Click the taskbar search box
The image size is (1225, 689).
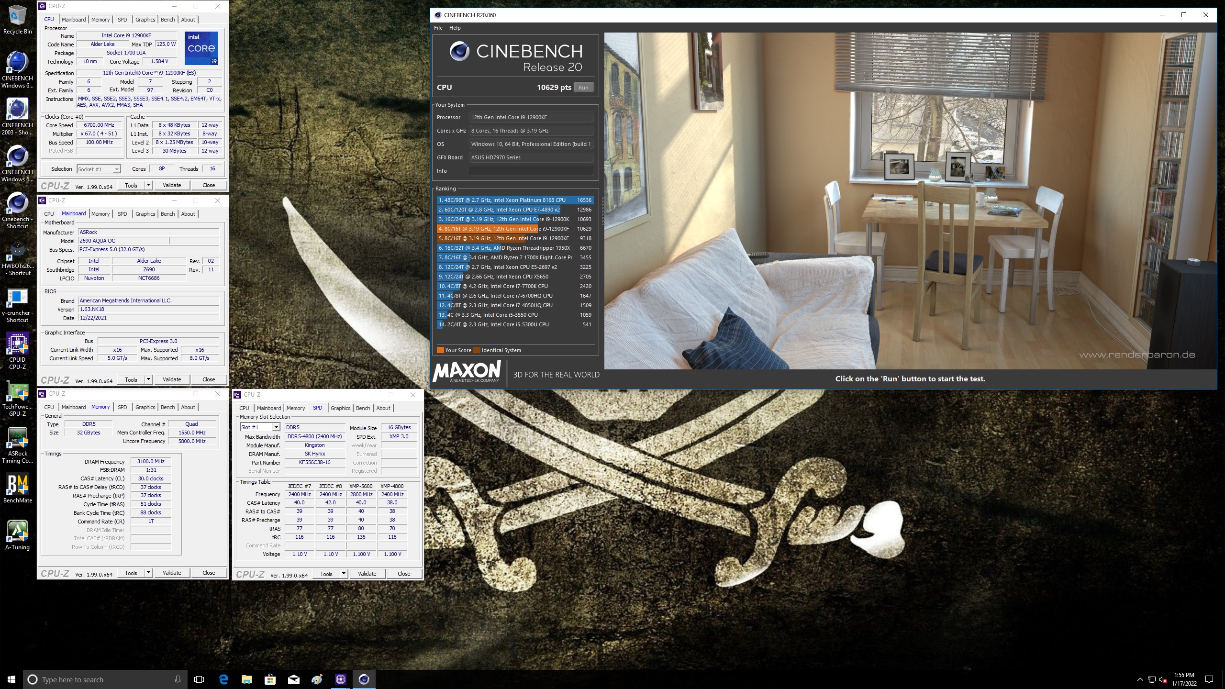[x=105, y=679]
